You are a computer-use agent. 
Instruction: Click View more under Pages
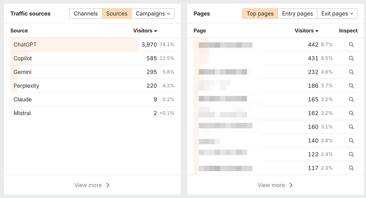[275, 185]
